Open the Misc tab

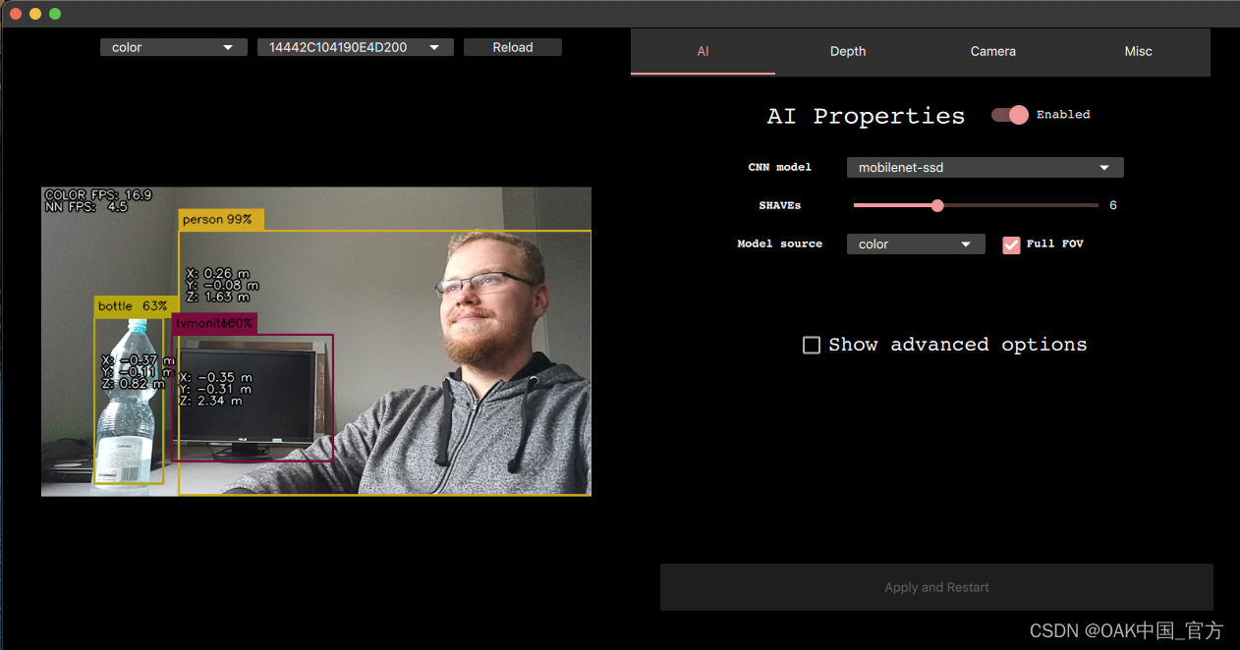pyautogui.click(x=1138, y=51)
